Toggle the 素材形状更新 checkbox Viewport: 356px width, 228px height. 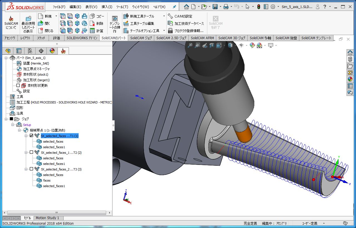click(x=18, y=85)
